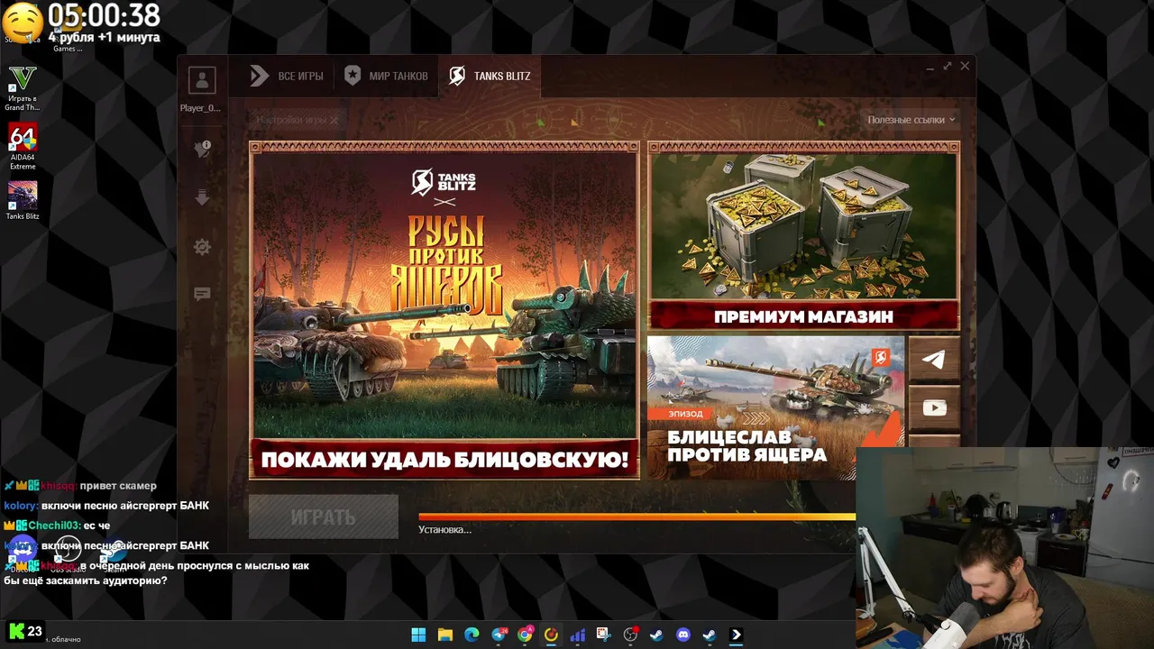This screenshot has height=649, width=1154.
Task: Open the Премиум магазин banner
Action: (x=803, y=236)
